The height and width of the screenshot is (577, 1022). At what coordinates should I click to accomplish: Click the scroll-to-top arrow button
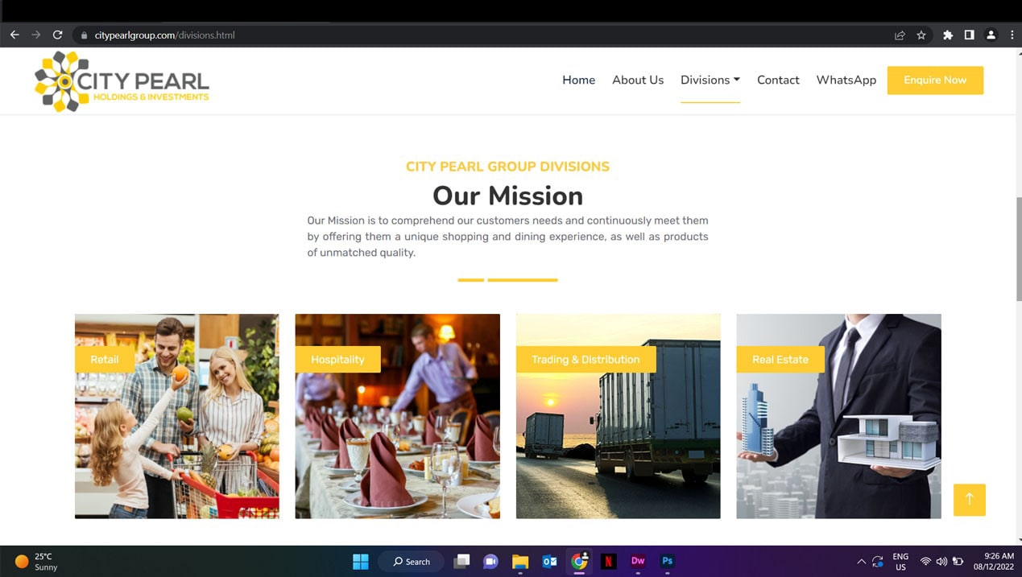point(969,500)
